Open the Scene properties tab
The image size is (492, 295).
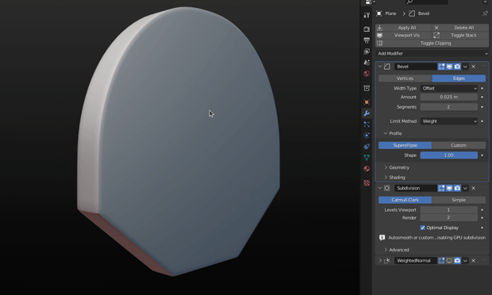(x=367, y=63)
